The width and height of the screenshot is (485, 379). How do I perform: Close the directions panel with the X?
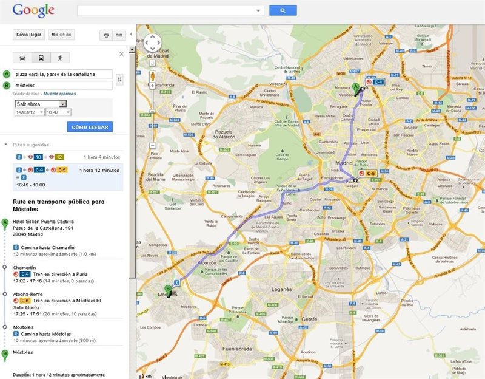point(122,53)
